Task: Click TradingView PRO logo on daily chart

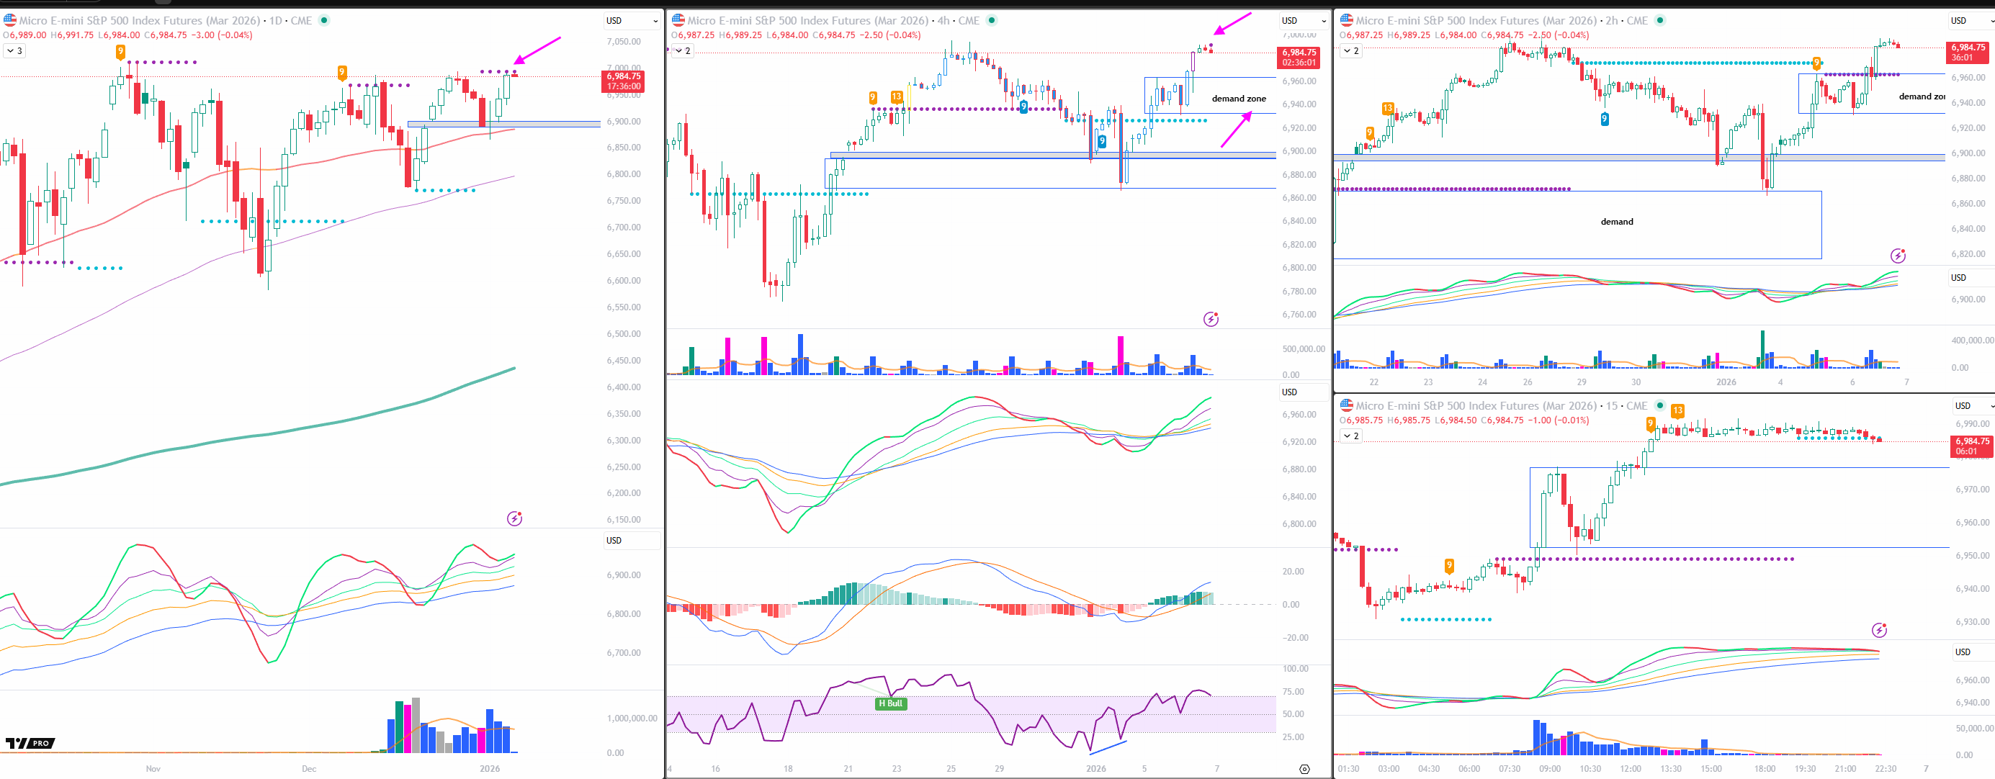Action: 30,744
